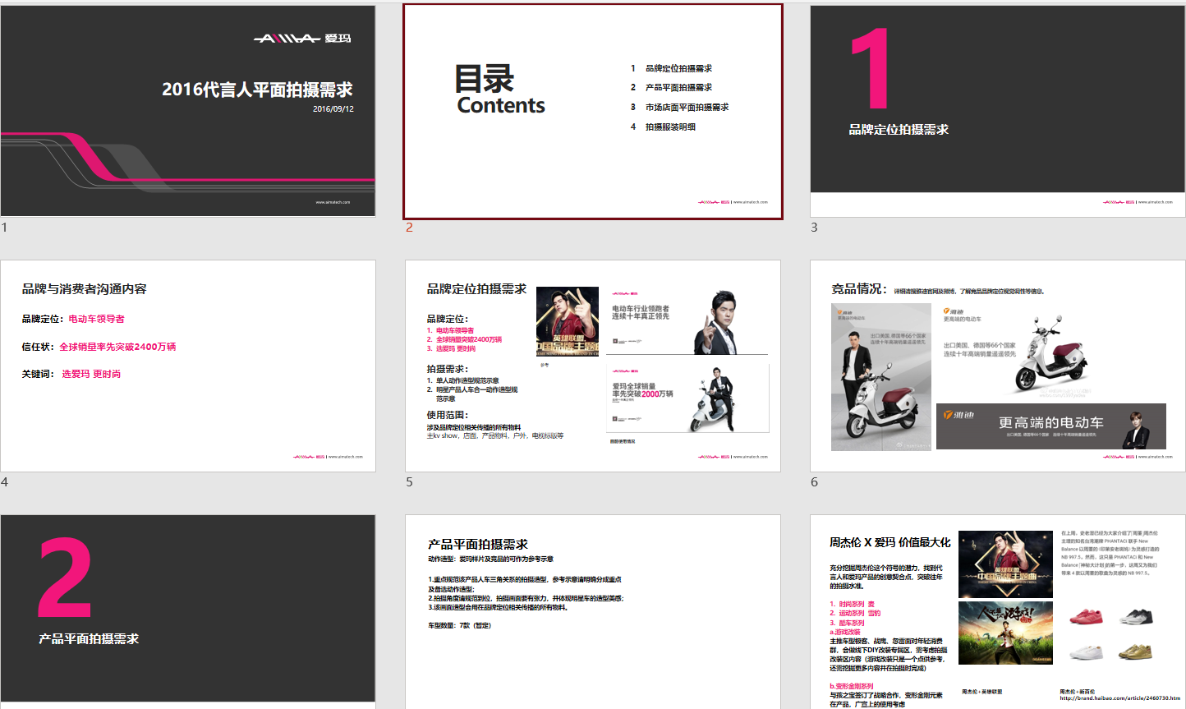Click the 爱玛 logo on slide 1
Screen dimensions: 1186x709
point(302,38)
